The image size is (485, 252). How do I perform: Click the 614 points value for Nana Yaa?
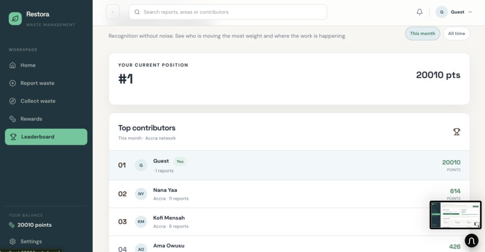click(x=455, y=191)
